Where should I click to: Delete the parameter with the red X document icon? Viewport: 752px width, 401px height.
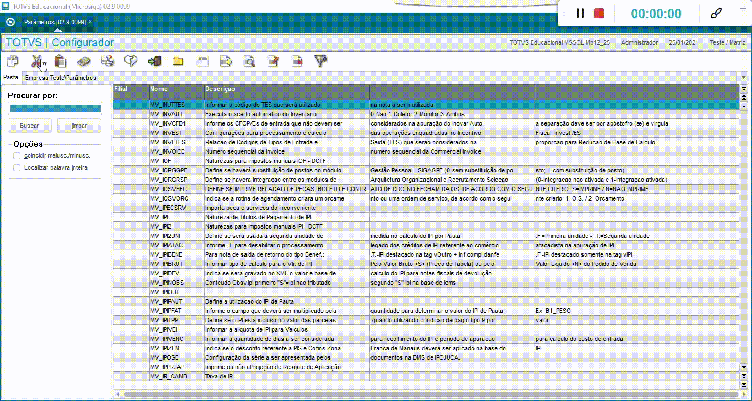pyautogui.click(x=297, y=61)
